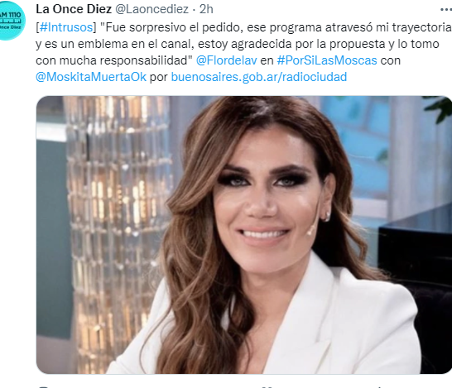Click the La Once Diez display name
The height and width of the screenshot is (388, 452).
(x=74, y=9)
